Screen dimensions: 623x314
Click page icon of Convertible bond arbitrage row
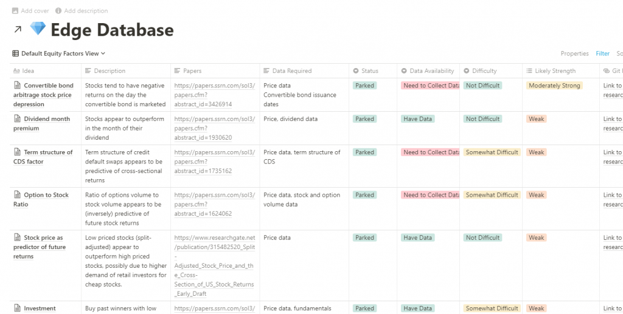[17, 86]
